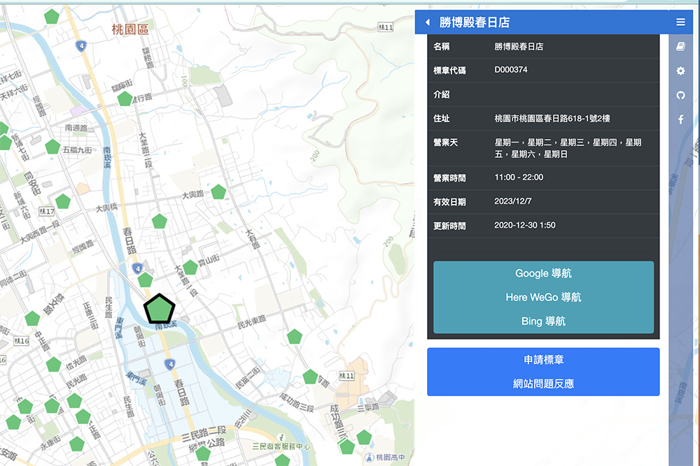Click the 住址 address row in the info panel
The height and width of the screenshot is (466, 700).
[x=543, y=118]
